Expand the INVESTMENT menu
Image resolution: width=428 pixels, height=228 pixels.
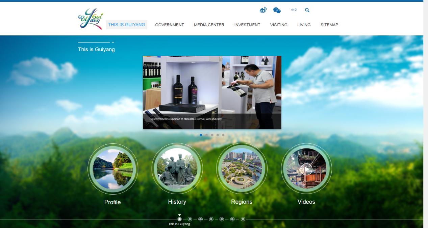[x=247, y=25]
